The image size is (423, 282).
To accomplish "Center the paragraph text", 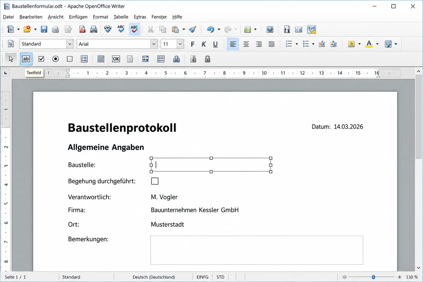I will pos(246,44).
